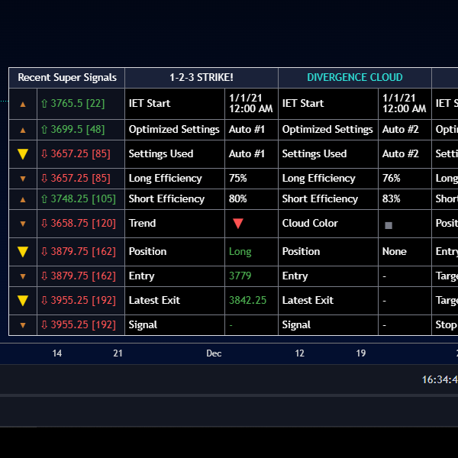Click the green 3765.5 [22] signal
The height and width of the screenshot is (458, 458).
coord(73,103)
